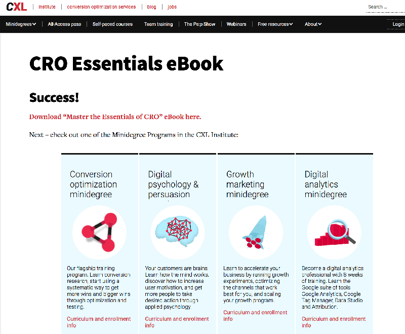Click in the Search field
The image size is (405, 334).
pos(383,7)
